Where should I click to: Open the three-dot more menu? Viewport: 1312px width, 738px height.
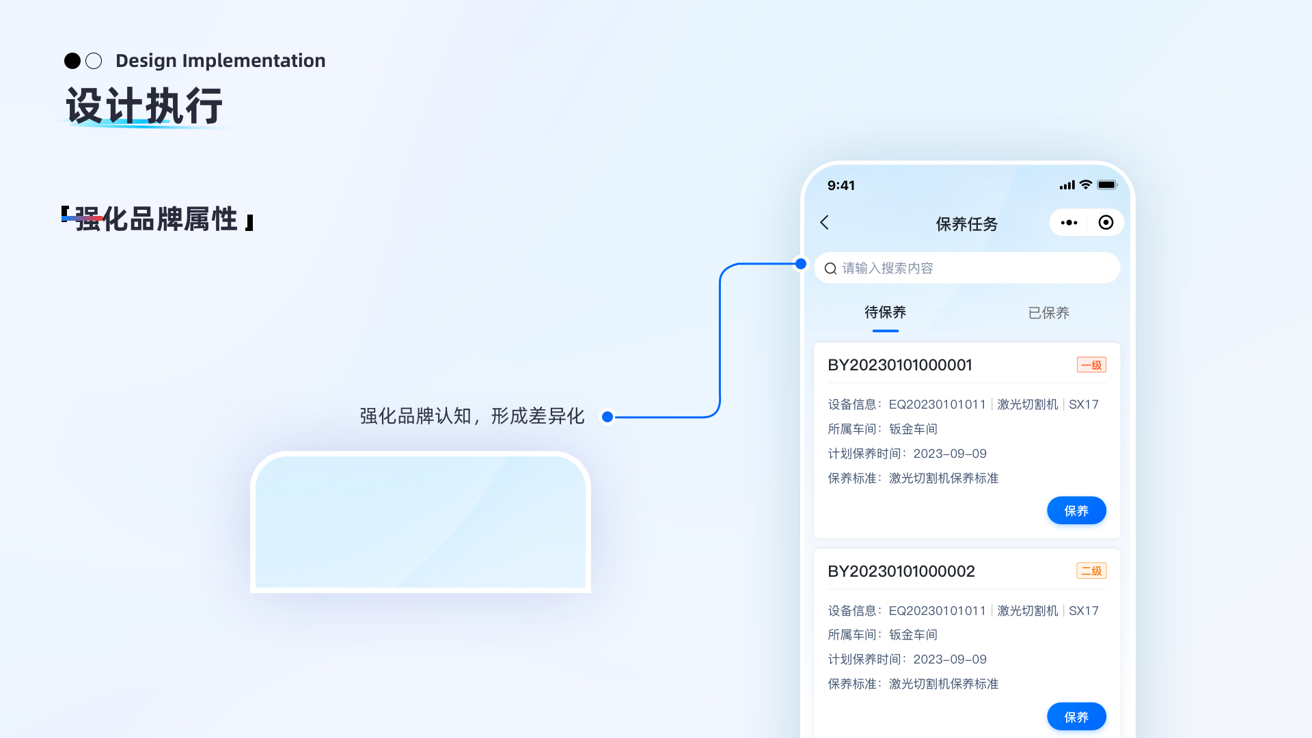[1069, 223]
